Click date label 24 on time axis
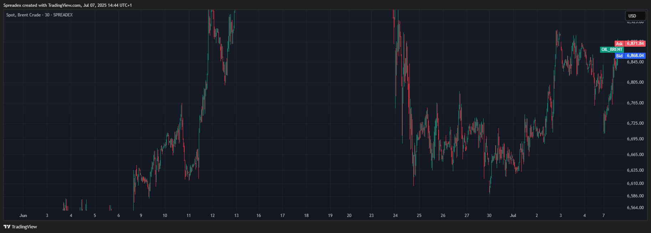The width and height of the screenshot is (651, 233). (395, 216)
